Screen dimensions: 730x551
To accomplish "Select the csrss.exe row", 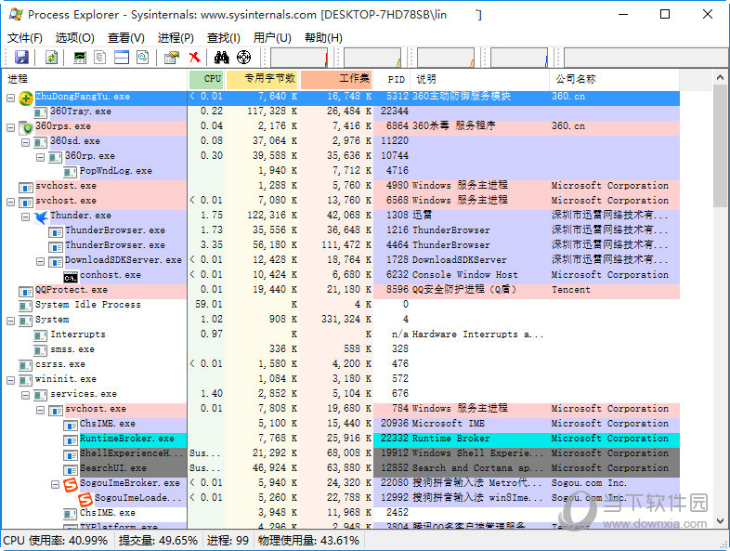I will coord(341,364).
